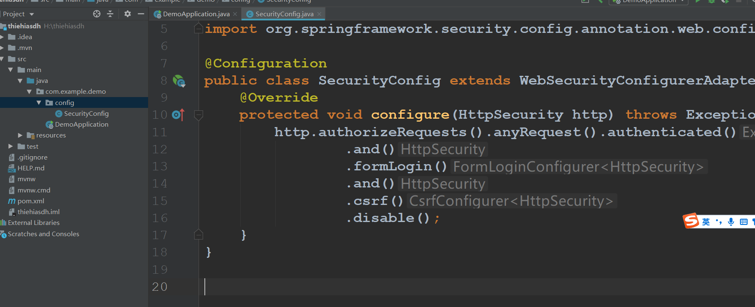The image size is (755, 307).
Task: Open pom.xml in project tree
Action: point(31,201)
